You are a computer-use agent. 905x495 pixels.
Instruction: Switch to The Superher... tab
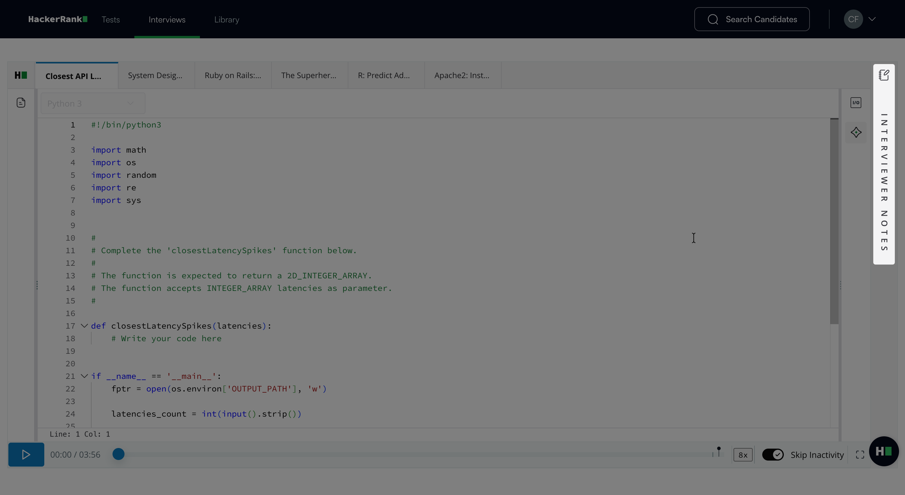pyautogui.click(x=309, y=75)
